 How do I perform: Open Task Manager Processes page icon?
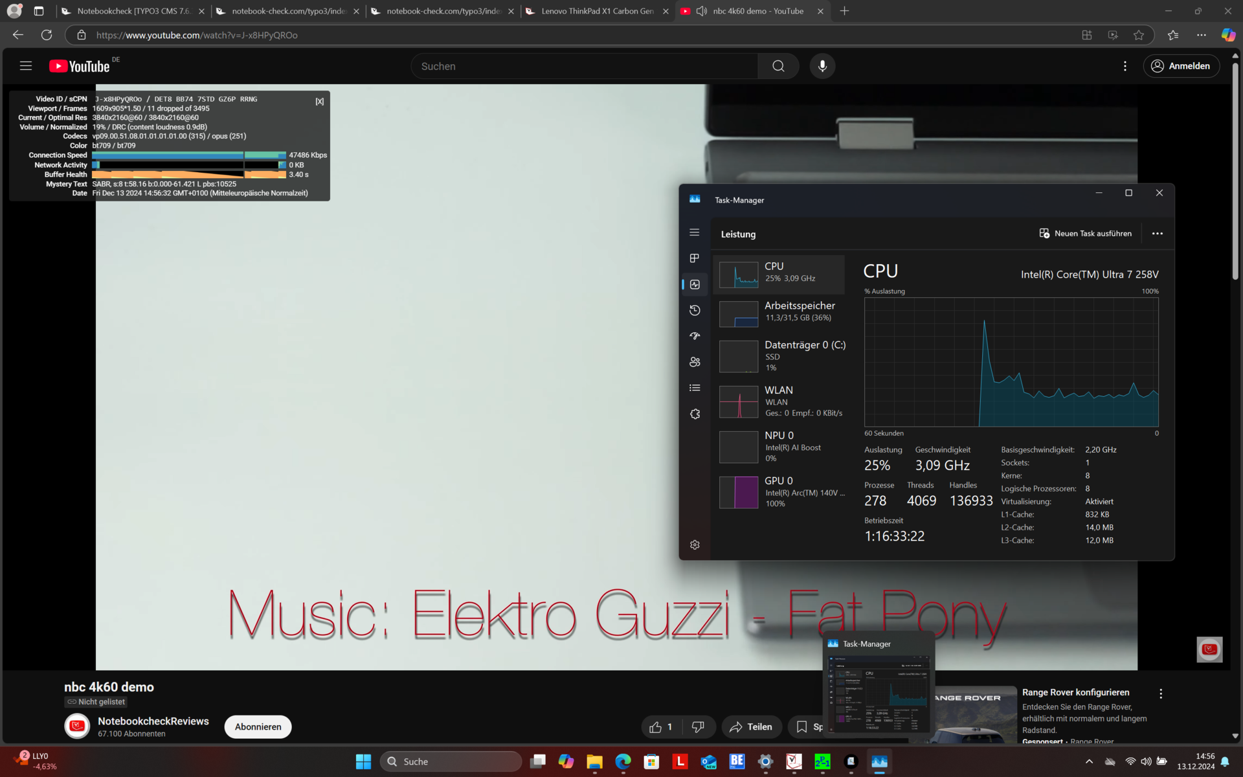click(695, 258)
